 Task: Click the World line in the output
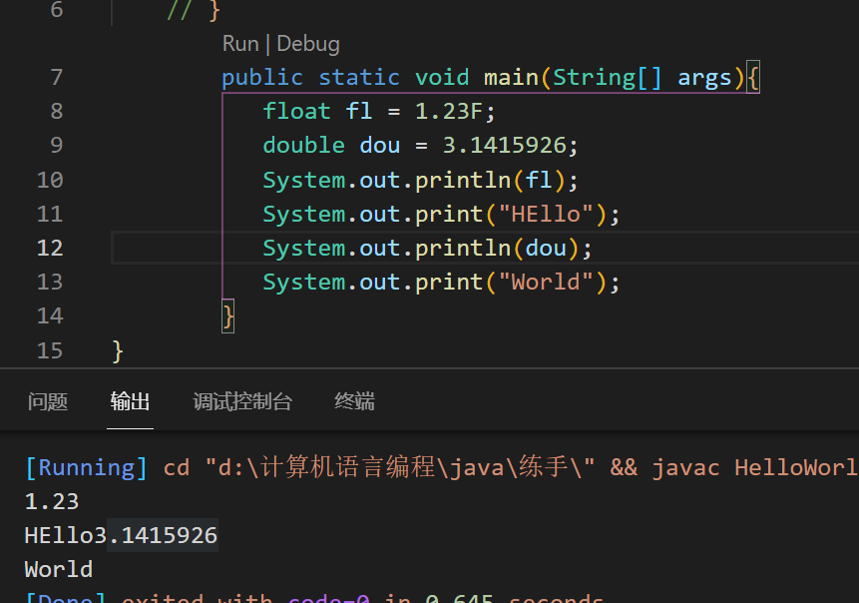[57, 569]
